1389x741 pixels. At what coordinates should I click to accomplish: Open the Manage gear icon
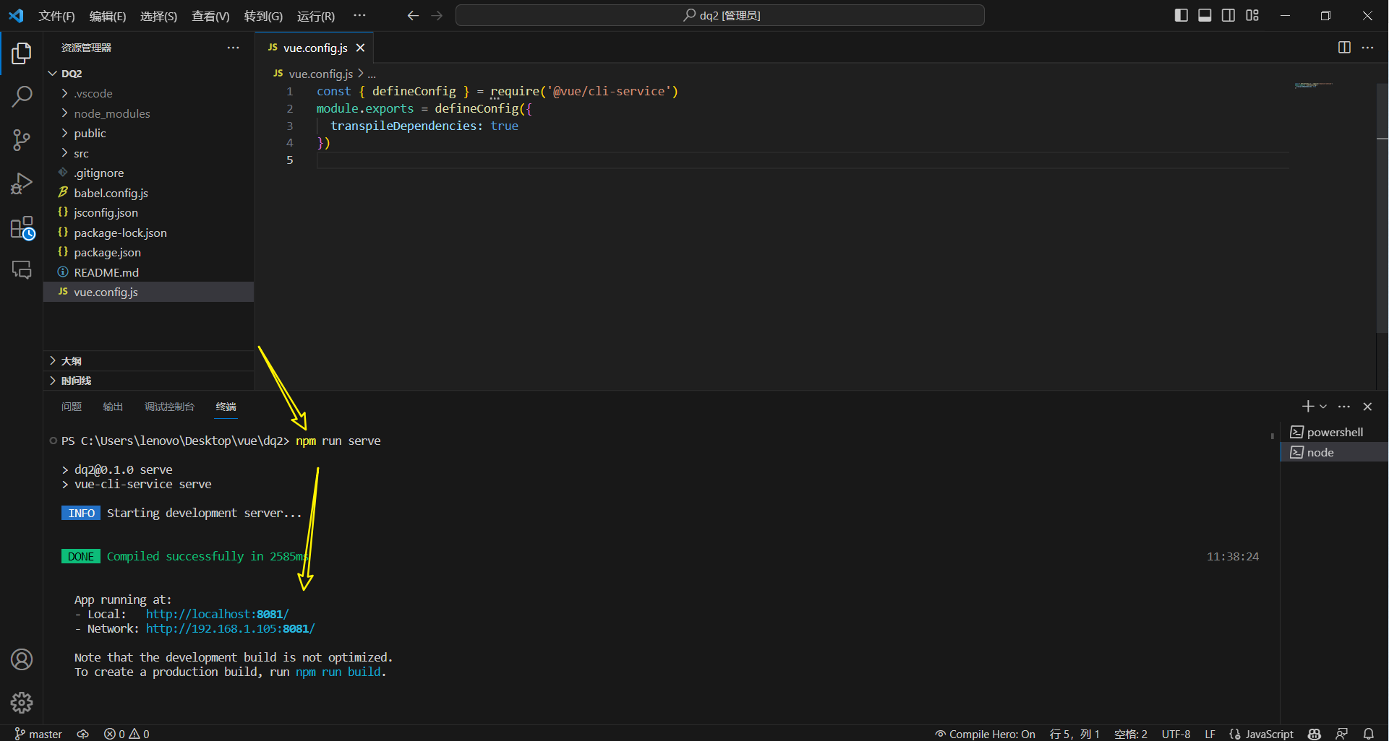point(22,702)
